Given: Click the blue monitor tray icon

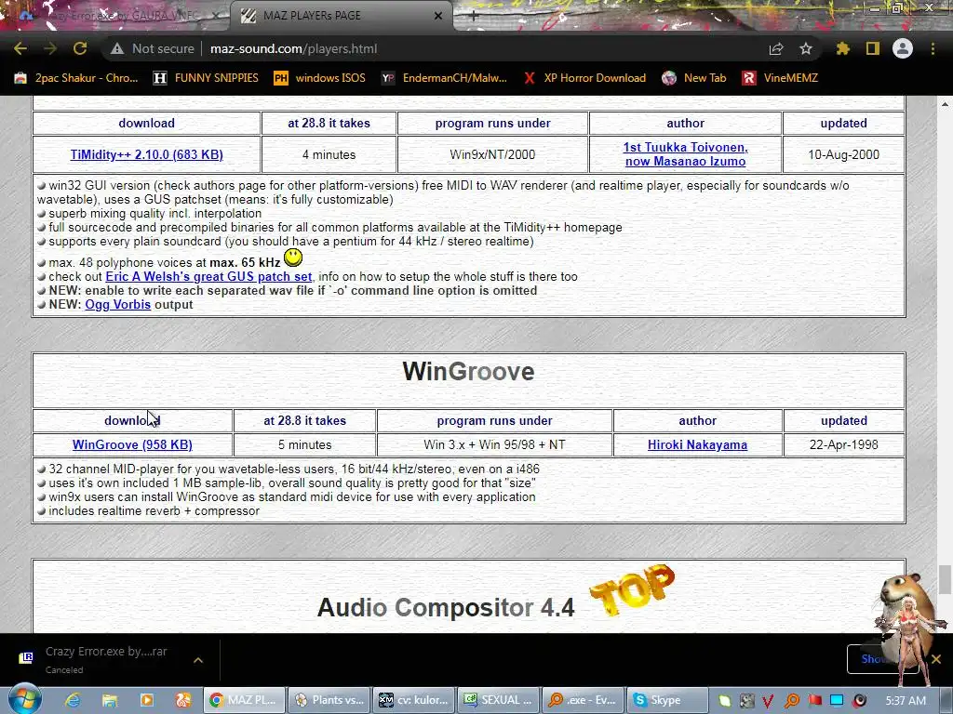Looking at the screenshot, I should 837,701.
